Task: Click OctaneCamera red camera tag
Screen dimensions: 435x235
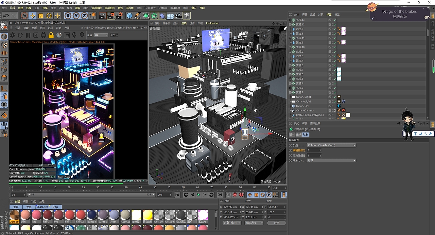Action: [343, 110]
